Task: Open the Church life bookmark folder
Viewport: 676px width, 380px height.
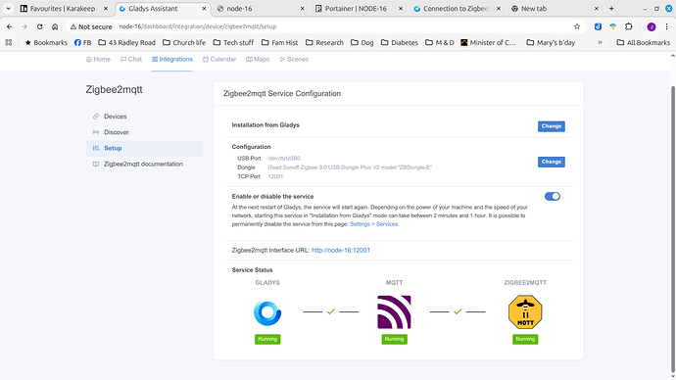Action: click(184, 43)
